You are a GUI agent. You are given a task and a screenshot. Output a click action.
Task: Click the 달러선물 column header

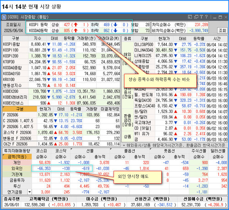tap(218, 151)
